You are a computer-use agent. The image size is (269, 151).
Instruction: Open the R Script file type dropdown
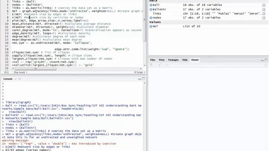pos(140,73)
